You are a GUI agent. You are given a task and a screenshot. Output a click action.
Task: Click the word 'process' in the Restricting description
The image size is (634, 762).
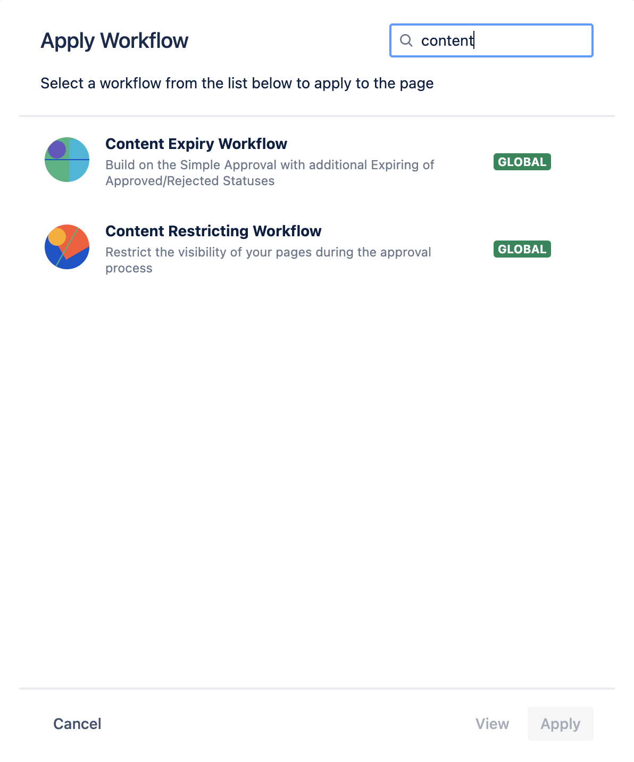click(129, 268)
